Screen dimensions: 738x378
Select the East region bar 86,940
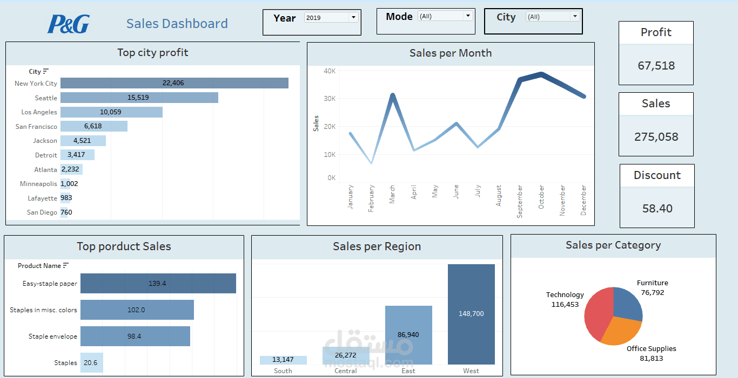tap(408, 335)
